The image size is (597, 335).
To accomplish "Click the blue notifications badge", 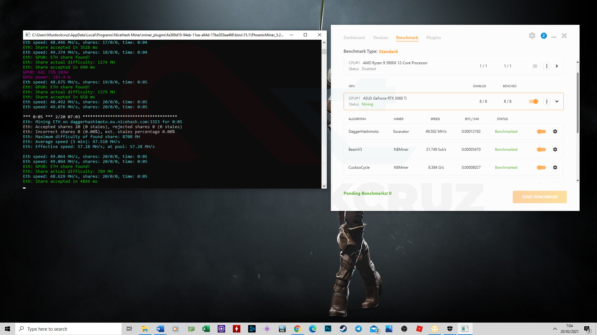I will pyautogui.click(x=544, y=36).
